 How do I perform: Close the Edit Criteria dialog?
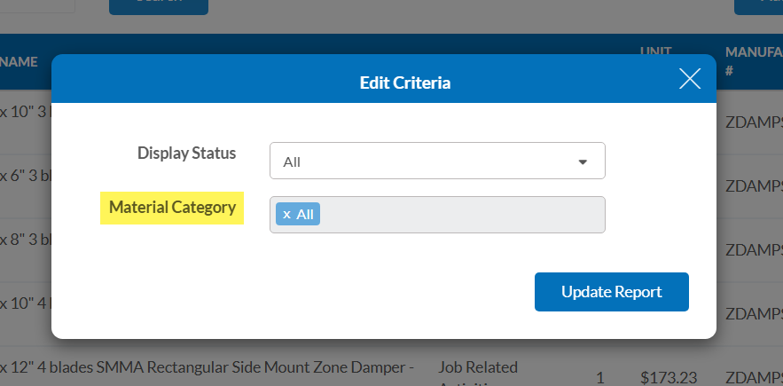coord(690,78)
